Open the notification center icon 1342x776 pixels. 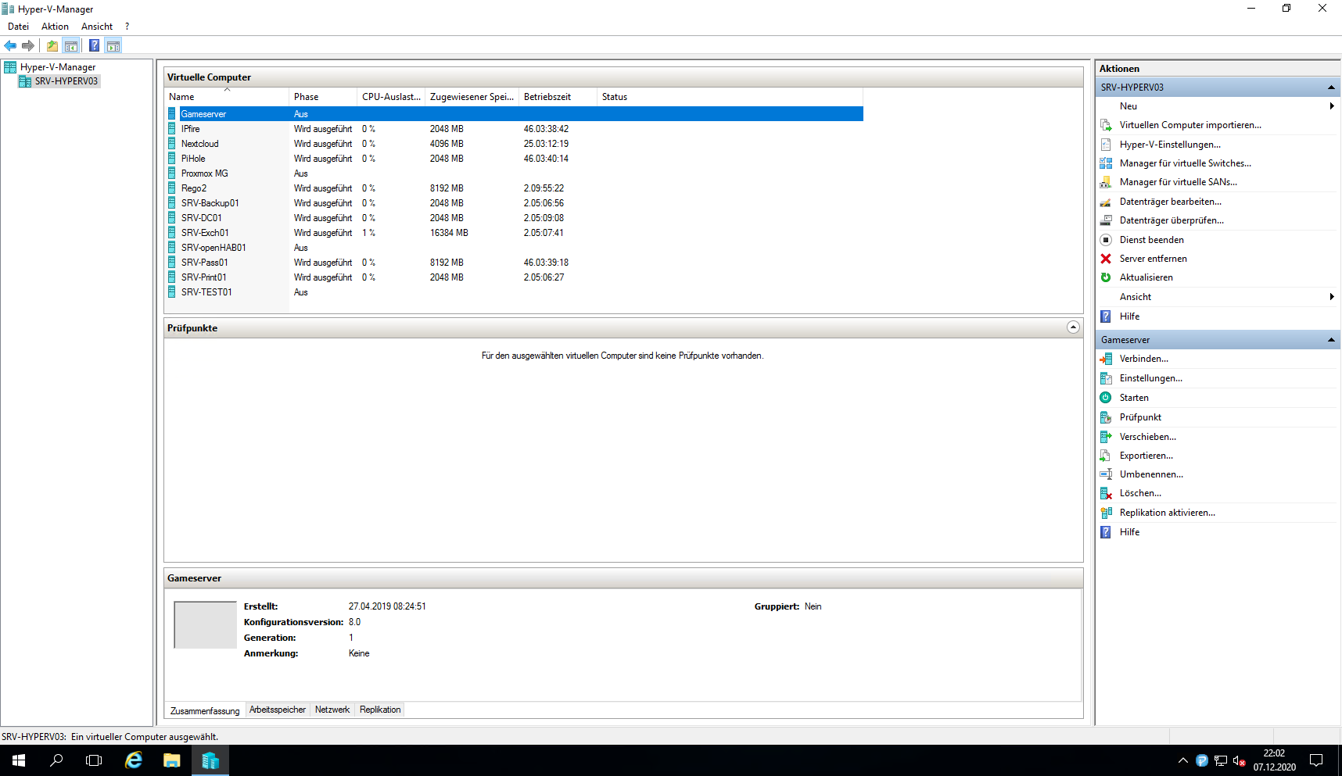click(1316, 760)
